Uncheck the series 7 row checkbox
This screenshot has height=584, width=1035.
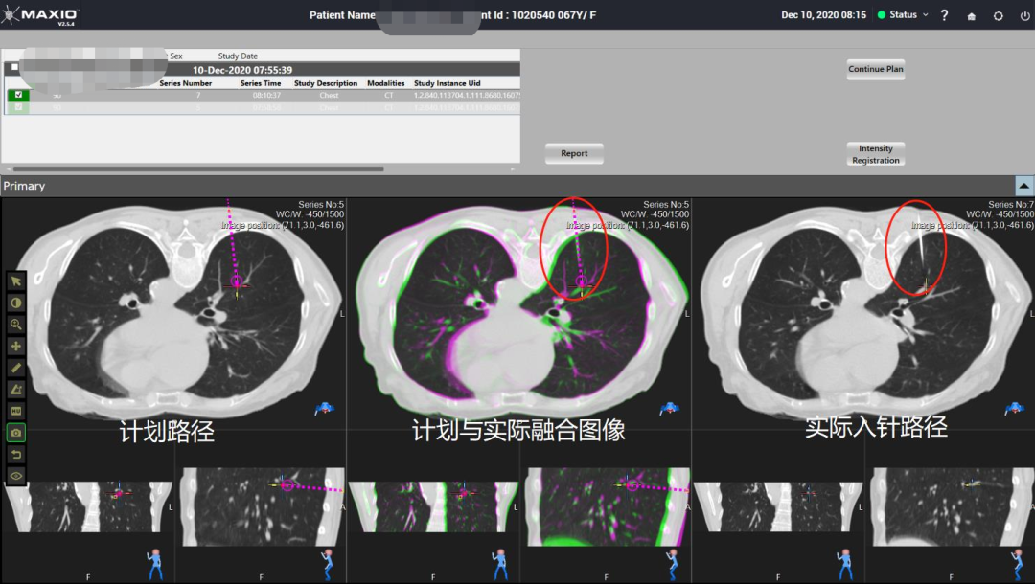click(18, 95)
